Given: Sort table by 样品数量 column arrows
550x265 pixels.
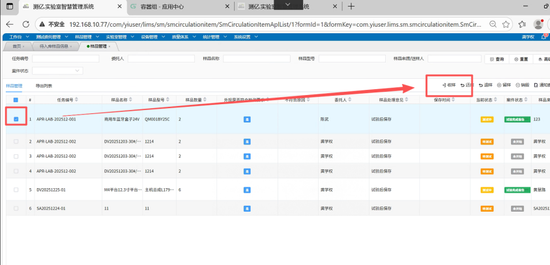Looking at the screenshot, I should tap(204, 100).
